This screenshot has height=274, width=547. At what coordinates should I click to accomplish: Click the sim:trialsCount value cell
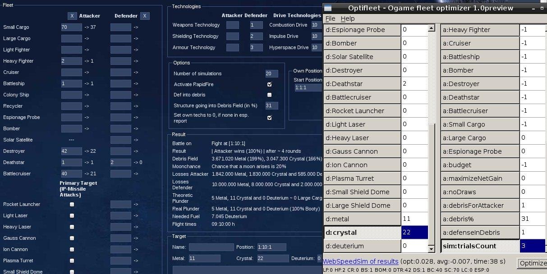[x=533, y=246]
